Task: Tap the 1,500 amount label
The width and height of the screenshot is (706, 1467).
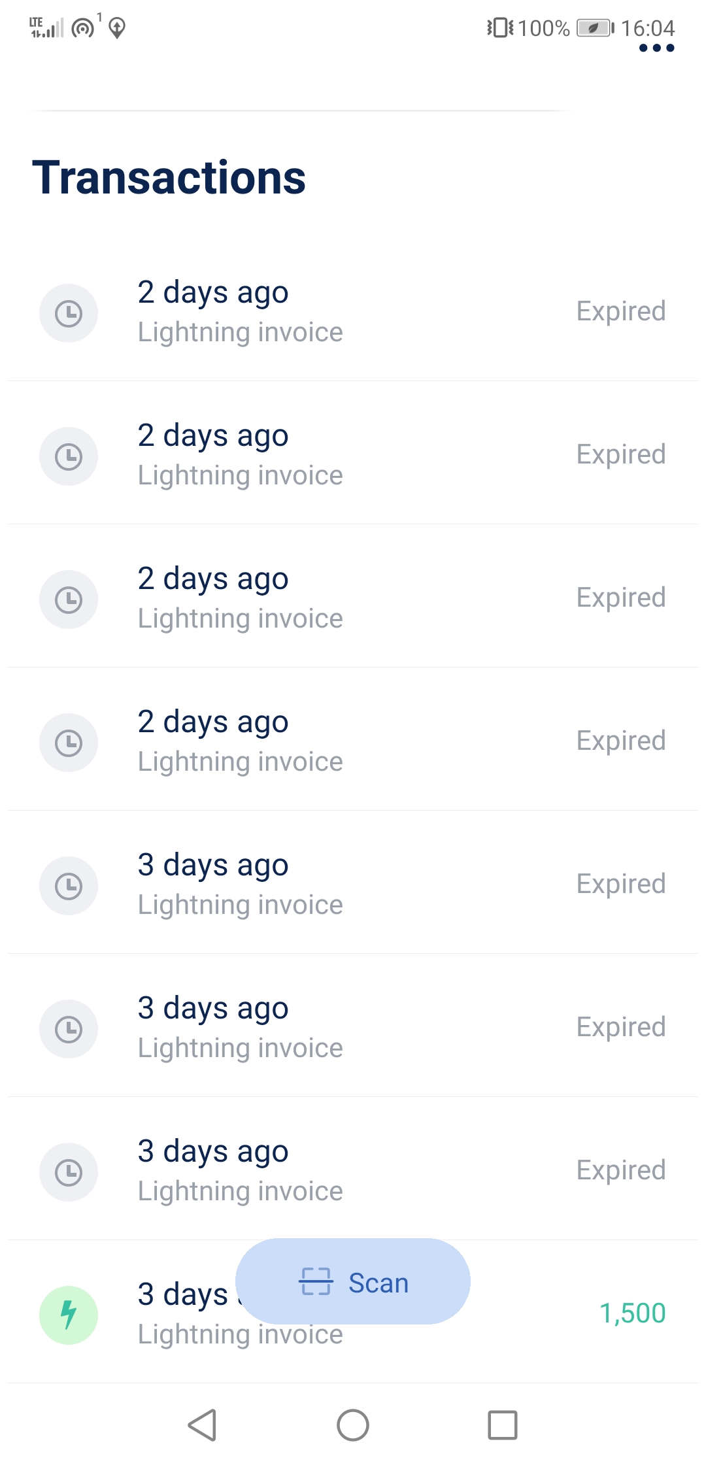Action: [x=632, y=1313]
